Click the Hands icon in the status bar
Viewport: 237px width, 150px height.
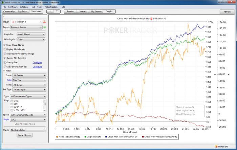click(x=216, y=147)
